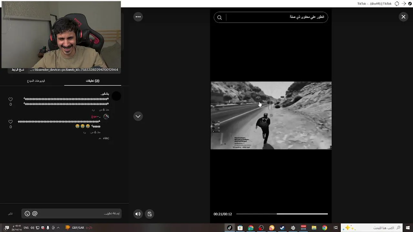Open the taskbar clock and date
Viewport: 413px width, 232px height.
click(x=17, y=228)
